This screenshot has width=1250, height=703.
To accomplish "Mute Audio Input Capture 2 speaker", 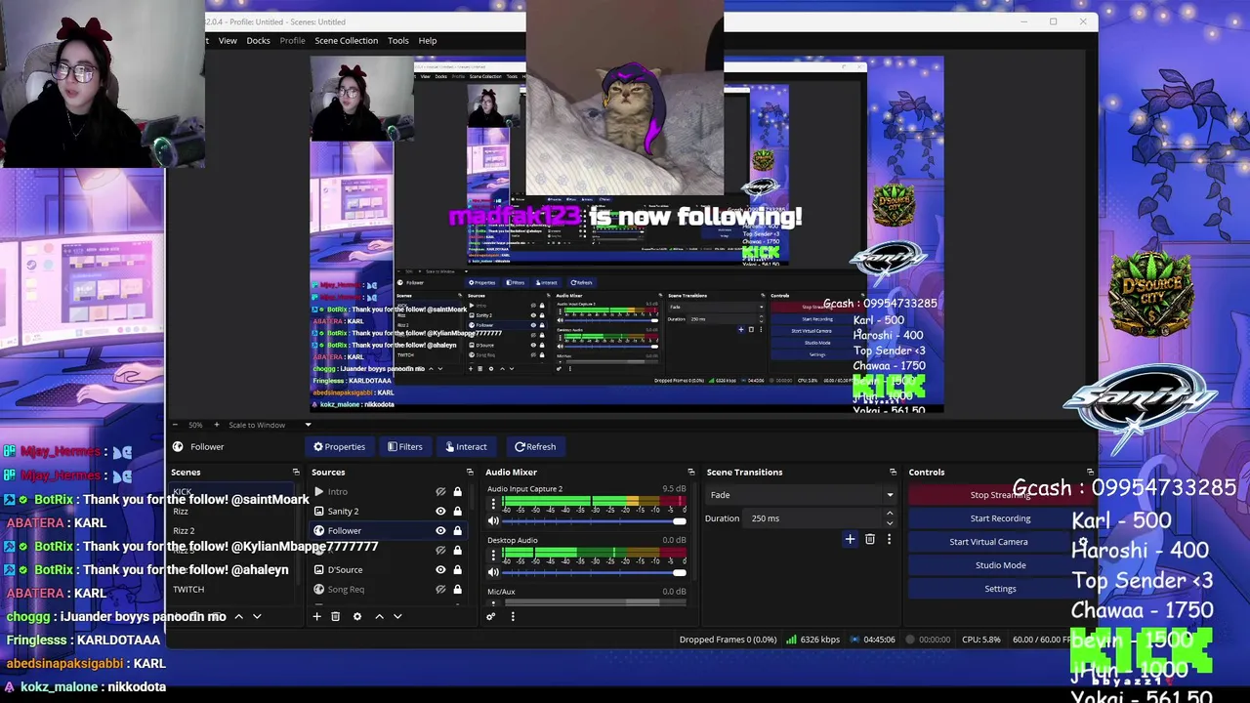I will click(493, 521).
